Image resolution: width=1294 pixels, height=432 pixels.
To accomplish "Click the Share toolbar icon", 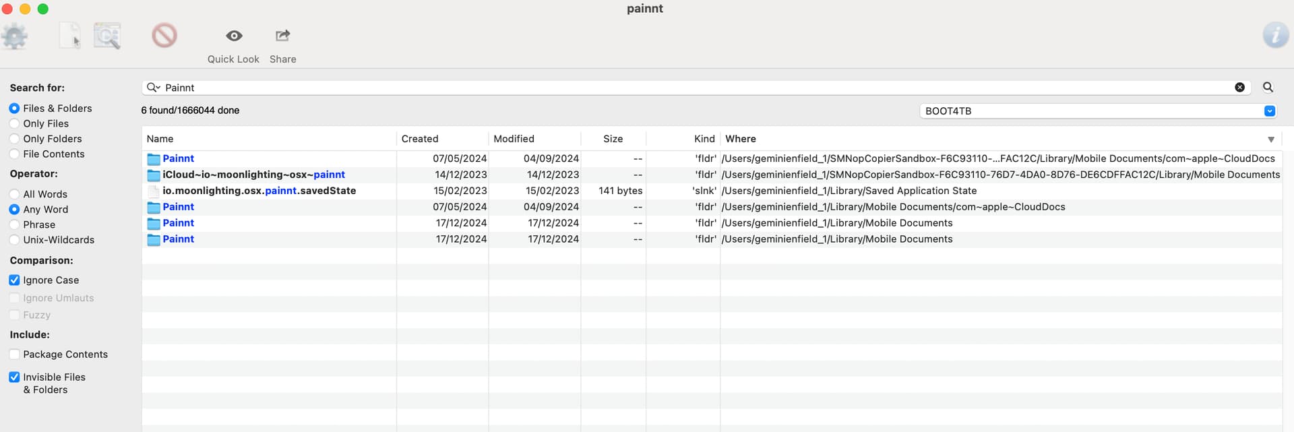I will click(x=283, y=36).
